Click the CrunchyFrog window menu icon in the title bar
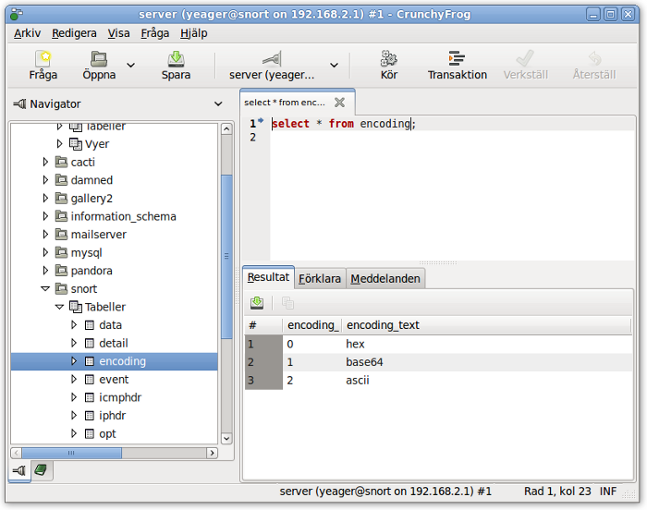647x510 pixels. tap(16, 15)
